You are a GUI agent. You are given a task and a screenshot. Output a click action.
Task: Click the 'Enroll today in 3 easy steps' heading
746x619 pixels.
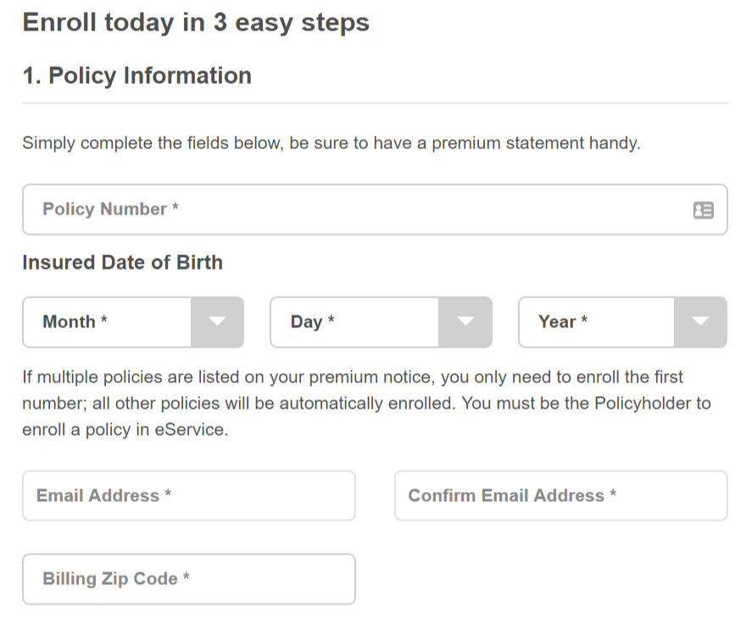point(196,23)
